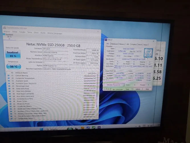This screenshot has height=143, width=190.
Task: Click the Close button in CPU-Z
Action: (147, 89)
